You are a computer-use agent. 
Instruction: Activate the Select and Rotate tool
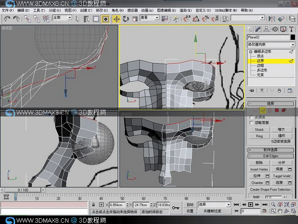[126, 19]
